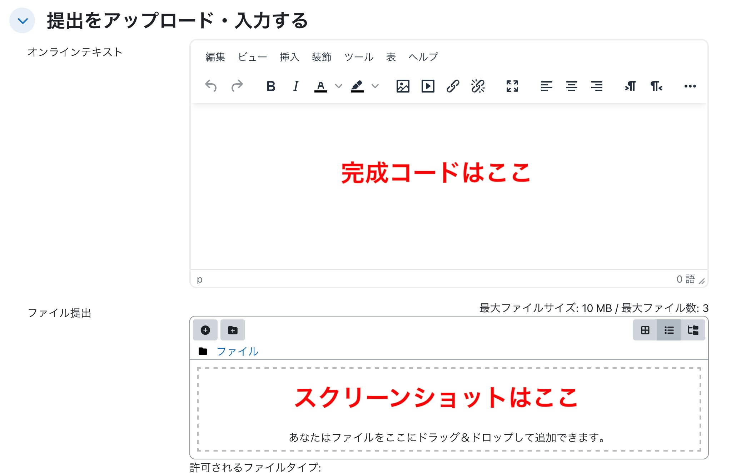The image size is (736, 473).
Task: Insert an image using the image icon
Action: (x=403, y=86)
